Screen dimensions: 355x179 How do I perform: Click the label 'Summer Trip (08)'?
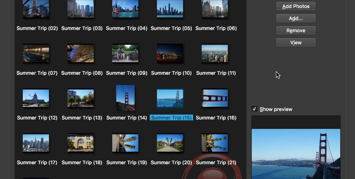tap(82, 73)
